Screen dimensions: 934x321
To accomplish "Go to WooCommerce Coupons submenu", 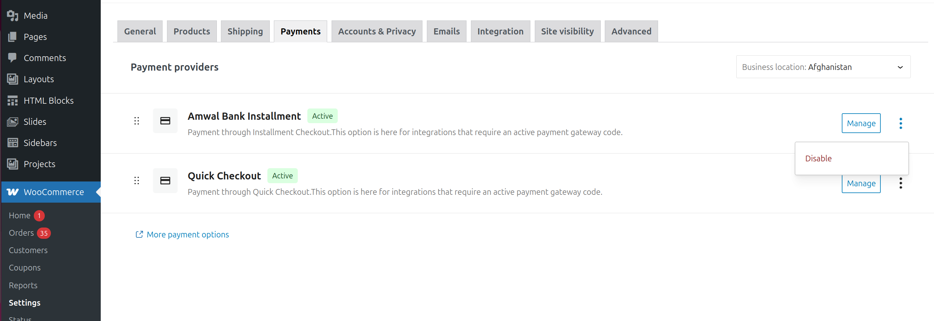I will (x=25, y=268).
